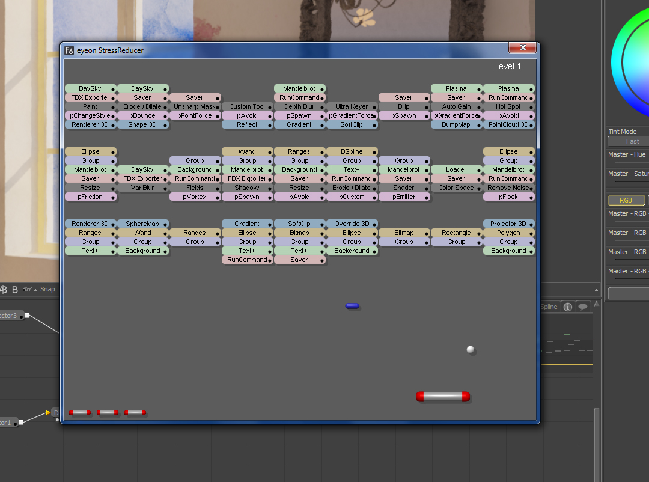Click the Loader brick
The width and height of the screenshot is (649, 482).
pos(457,169)
